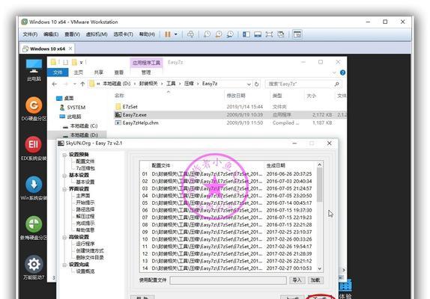The width and height of the screenshot is (430, 299).
Task: Click the Explorer refresh icon beside address bar
Action: (257, 84)
